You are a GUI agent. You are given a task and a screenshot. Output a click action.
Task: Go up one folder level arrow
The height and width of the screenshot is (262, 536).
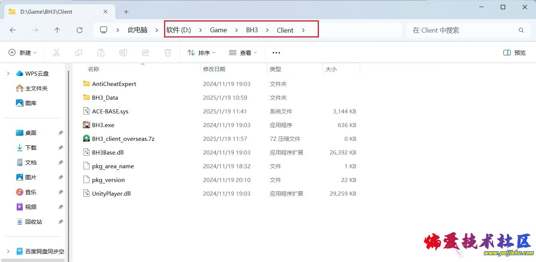click(57, 30)
